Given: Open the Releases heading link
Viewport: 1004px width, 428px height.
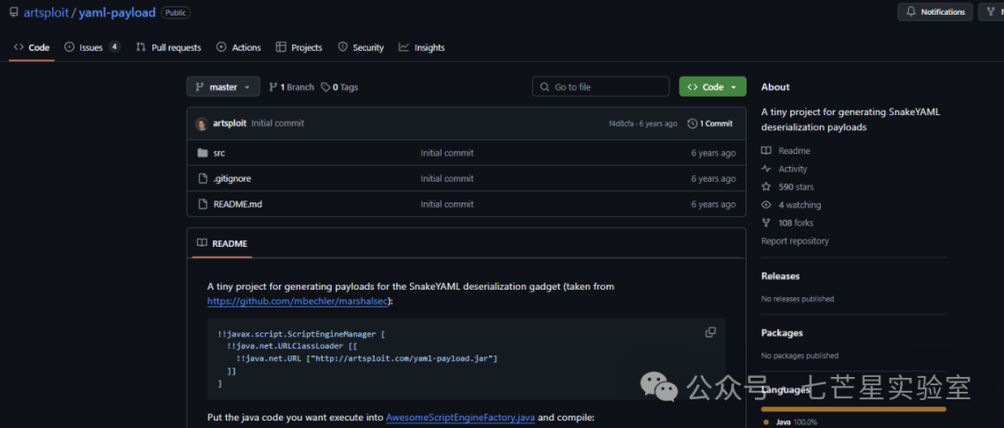Looking at the screenshot, I should point(781,277).
